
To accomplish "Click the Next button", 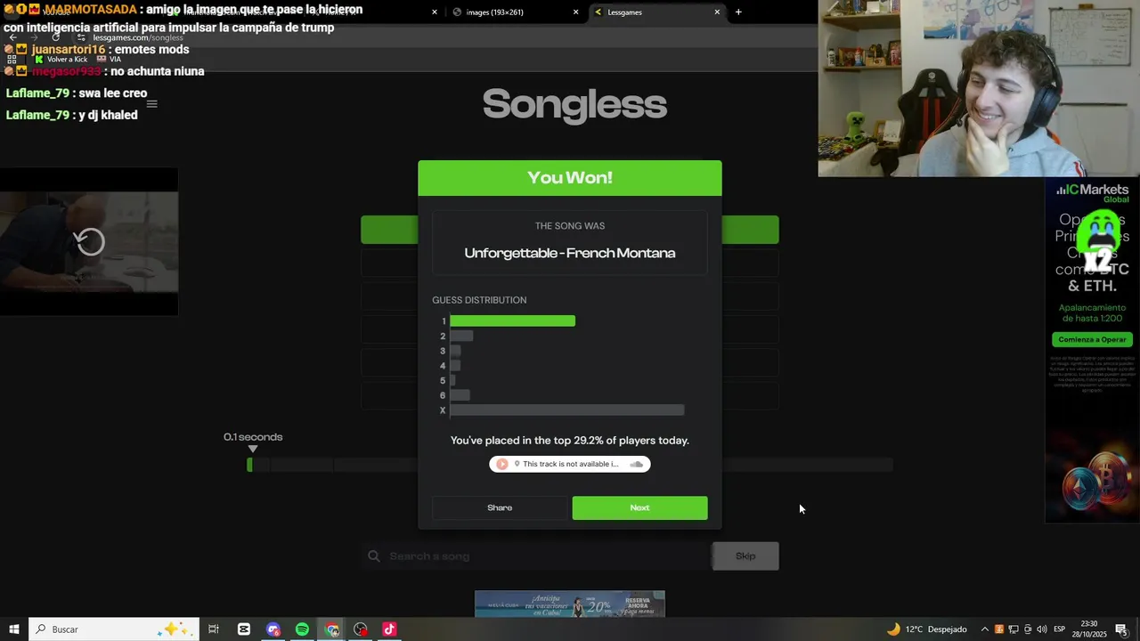I will (639, 507).
